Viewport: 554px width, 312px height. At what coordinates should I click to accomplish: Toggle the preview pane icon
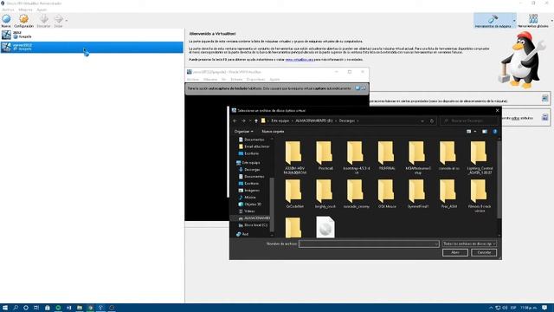coord(485,131)
